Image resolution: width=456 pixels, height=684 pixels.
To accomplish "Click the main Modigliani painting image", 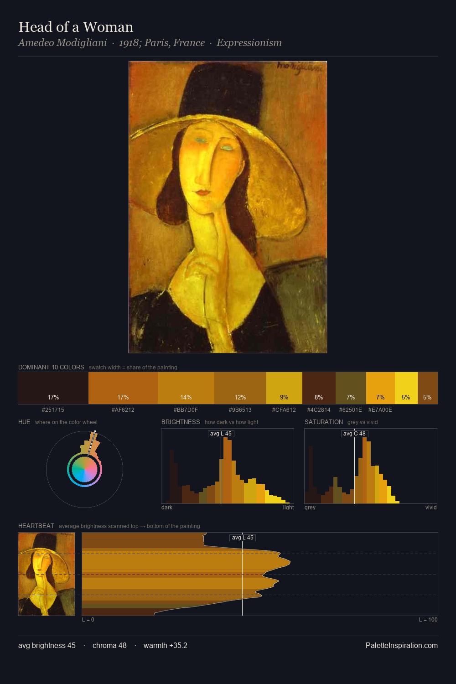I will (228, 207).
